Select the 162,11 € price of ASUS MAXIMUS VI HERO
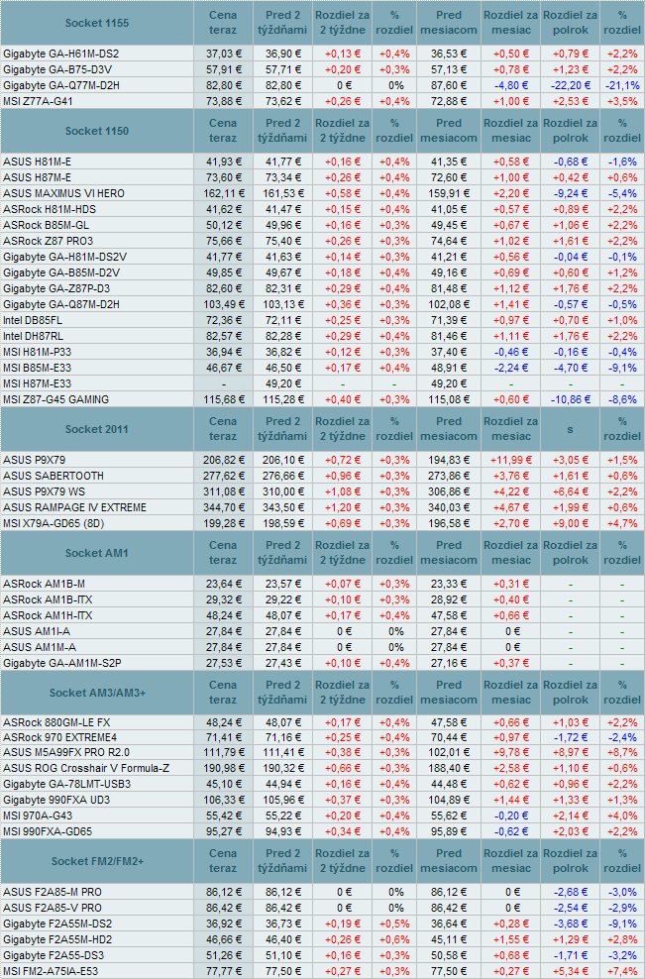645x979 pixels. (x=223, y=193)
